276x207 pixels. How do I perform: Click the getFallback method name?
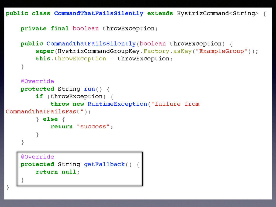point(104,164)
